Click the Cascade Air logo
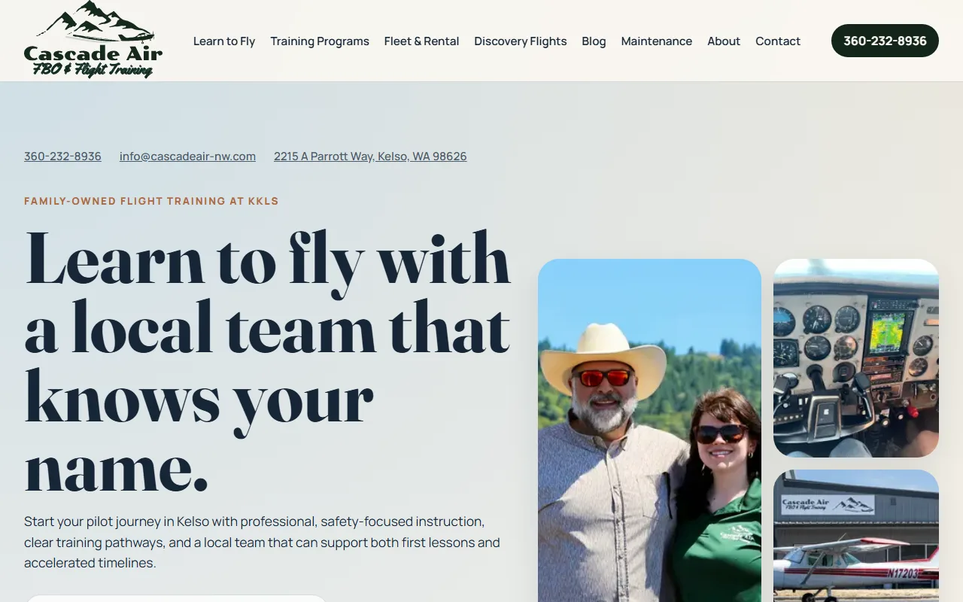The width and height of the screenshot is (963, 602). tap(93, 40)
